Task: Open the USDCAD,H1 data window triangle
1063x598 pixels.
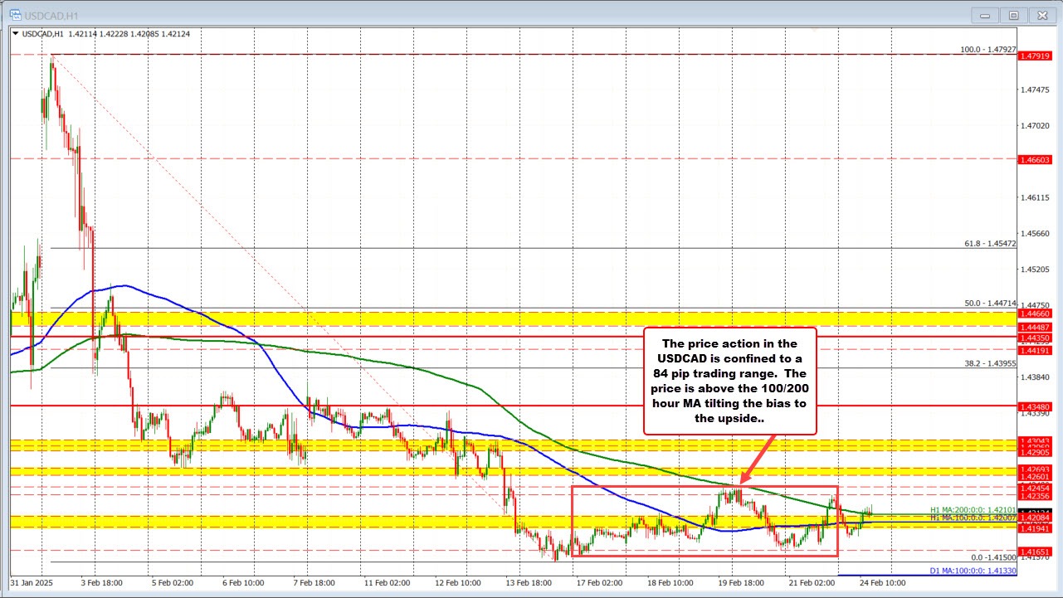Action: (x=16, y=34)
